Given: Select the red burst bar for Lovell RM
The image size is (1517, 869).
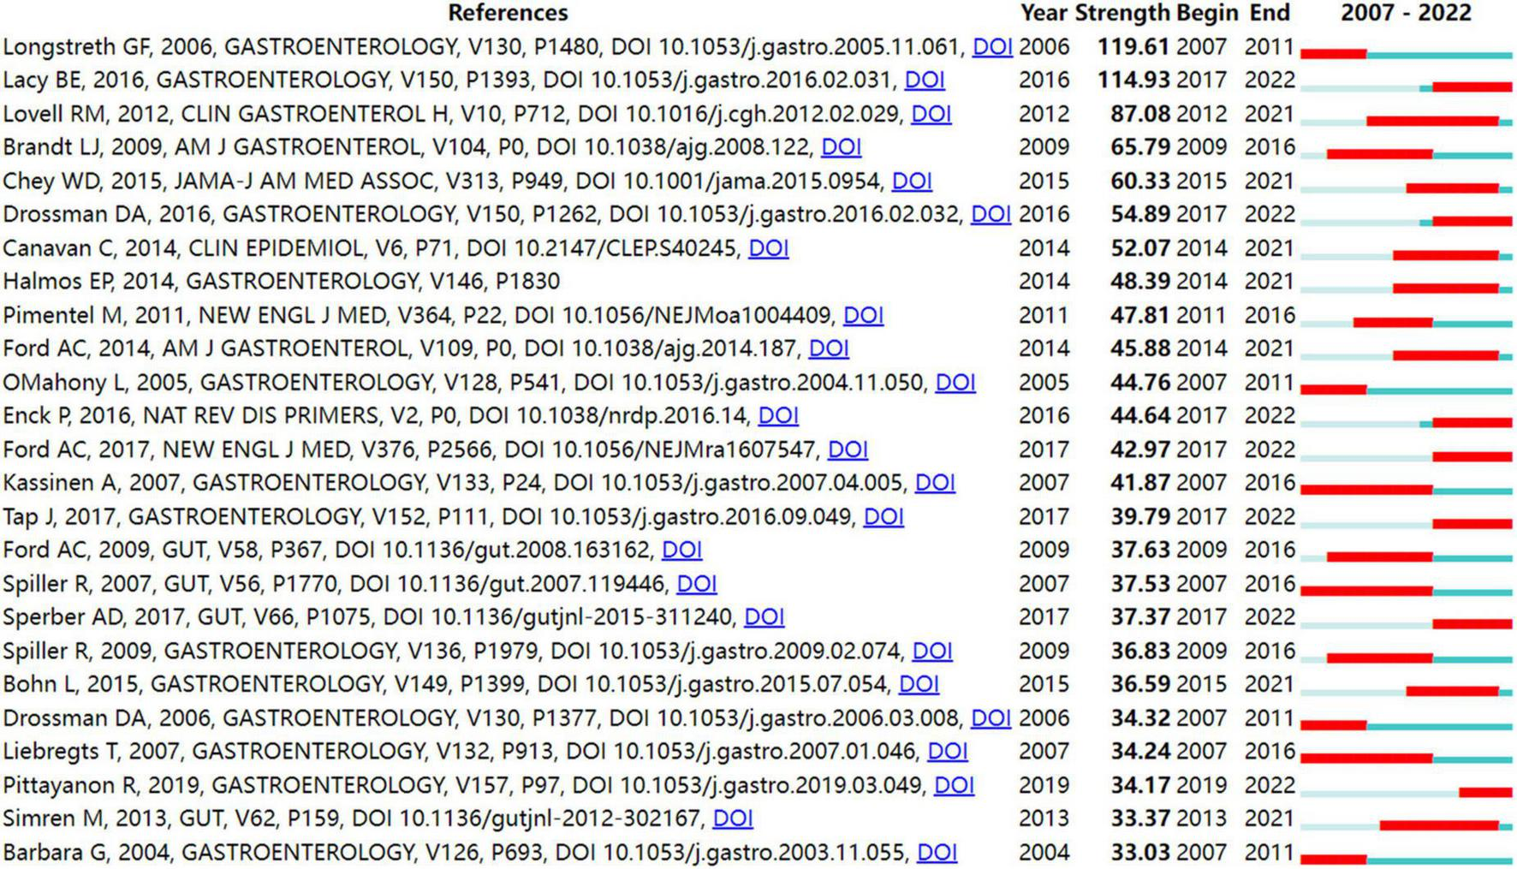Looking at the screenshot, I should pyautogui.click(x=1432, y=122).
